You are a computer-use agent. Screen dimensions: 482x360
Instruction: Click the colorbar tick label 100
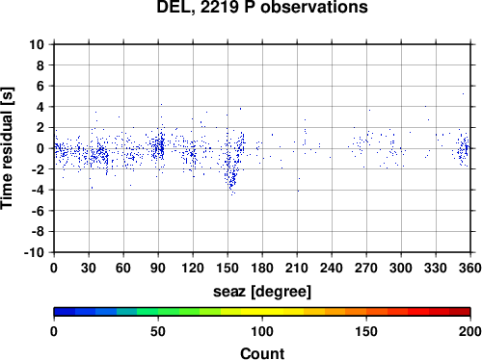(262, 331)
